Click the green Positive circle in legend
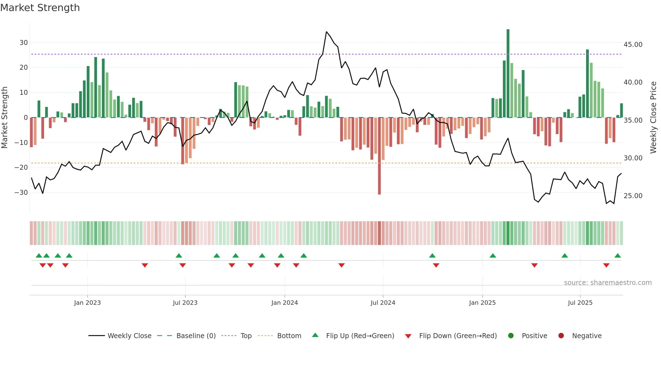 point(511,336)
